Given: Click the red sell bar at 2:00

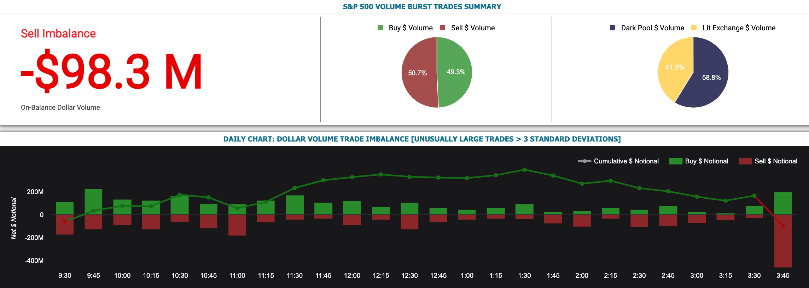Looking at the screenshot, I should coord(582,220).
